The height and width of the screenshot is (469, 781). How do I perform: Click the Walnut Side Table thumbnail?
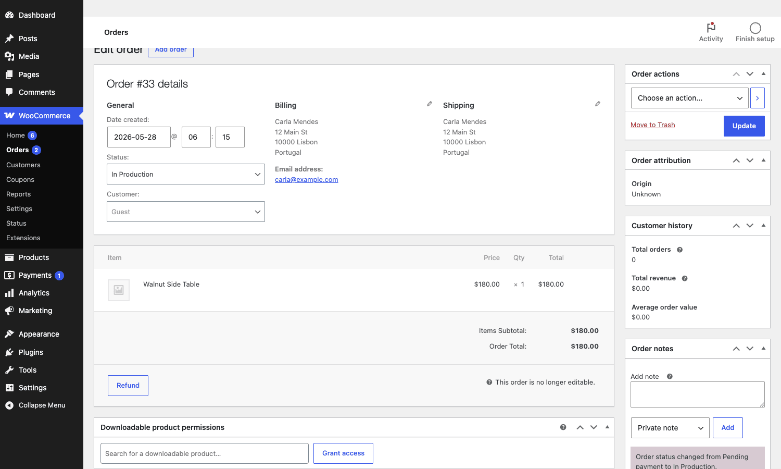(x=119, y=290)
